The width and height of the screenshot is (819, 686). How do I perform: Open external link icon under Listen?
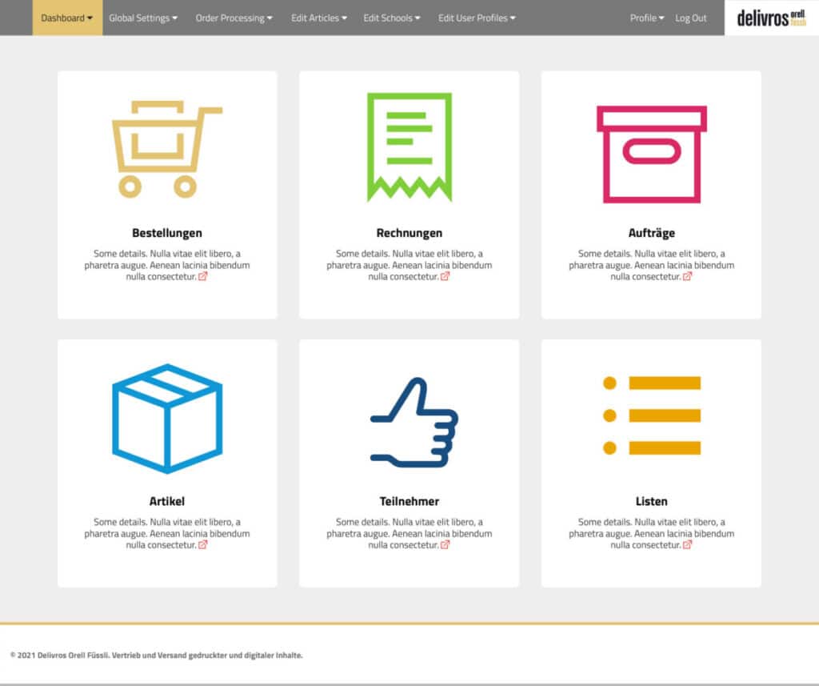click(688, 545)
